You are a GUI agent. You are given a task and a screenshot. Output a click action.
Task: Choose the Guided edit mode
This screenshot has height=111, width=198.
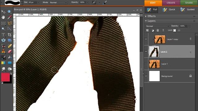(x=187, y=10)
